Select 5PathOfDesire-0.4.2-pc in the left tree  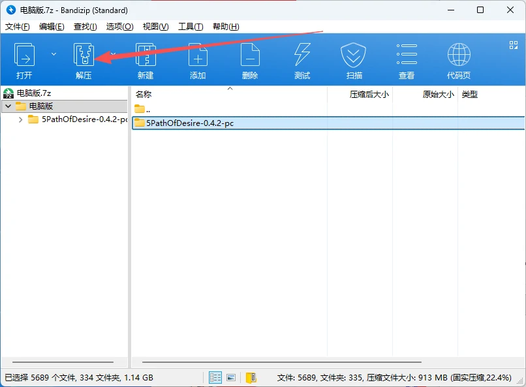78,119
